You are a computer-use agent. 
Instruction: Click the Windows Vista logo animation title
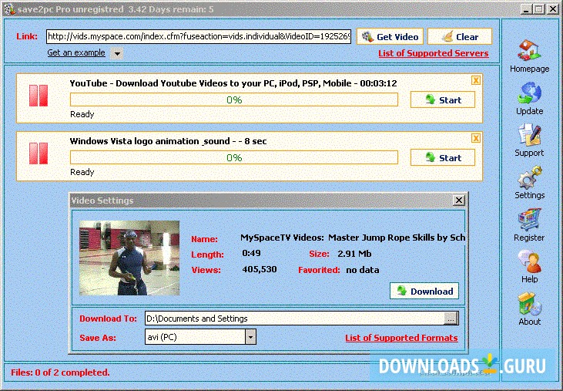coord(168,141)
